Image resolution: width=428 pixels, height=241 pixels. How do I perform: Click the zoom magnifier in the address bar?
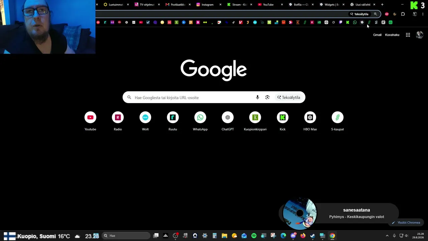[x=376, y=14]
